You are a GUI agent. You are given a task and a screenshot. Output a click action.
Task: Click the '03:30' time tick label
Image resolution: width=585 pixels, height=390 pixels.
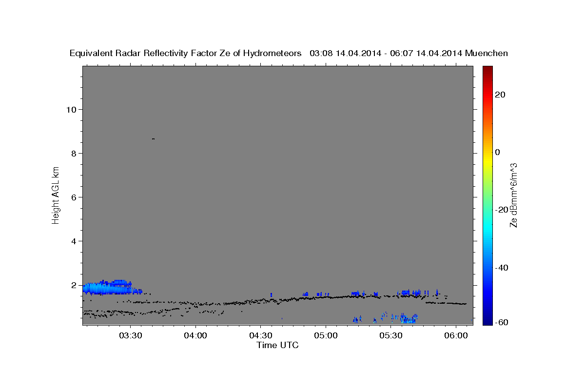[131, 336]
